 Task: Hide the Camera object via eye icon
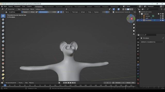pos(161,16)
